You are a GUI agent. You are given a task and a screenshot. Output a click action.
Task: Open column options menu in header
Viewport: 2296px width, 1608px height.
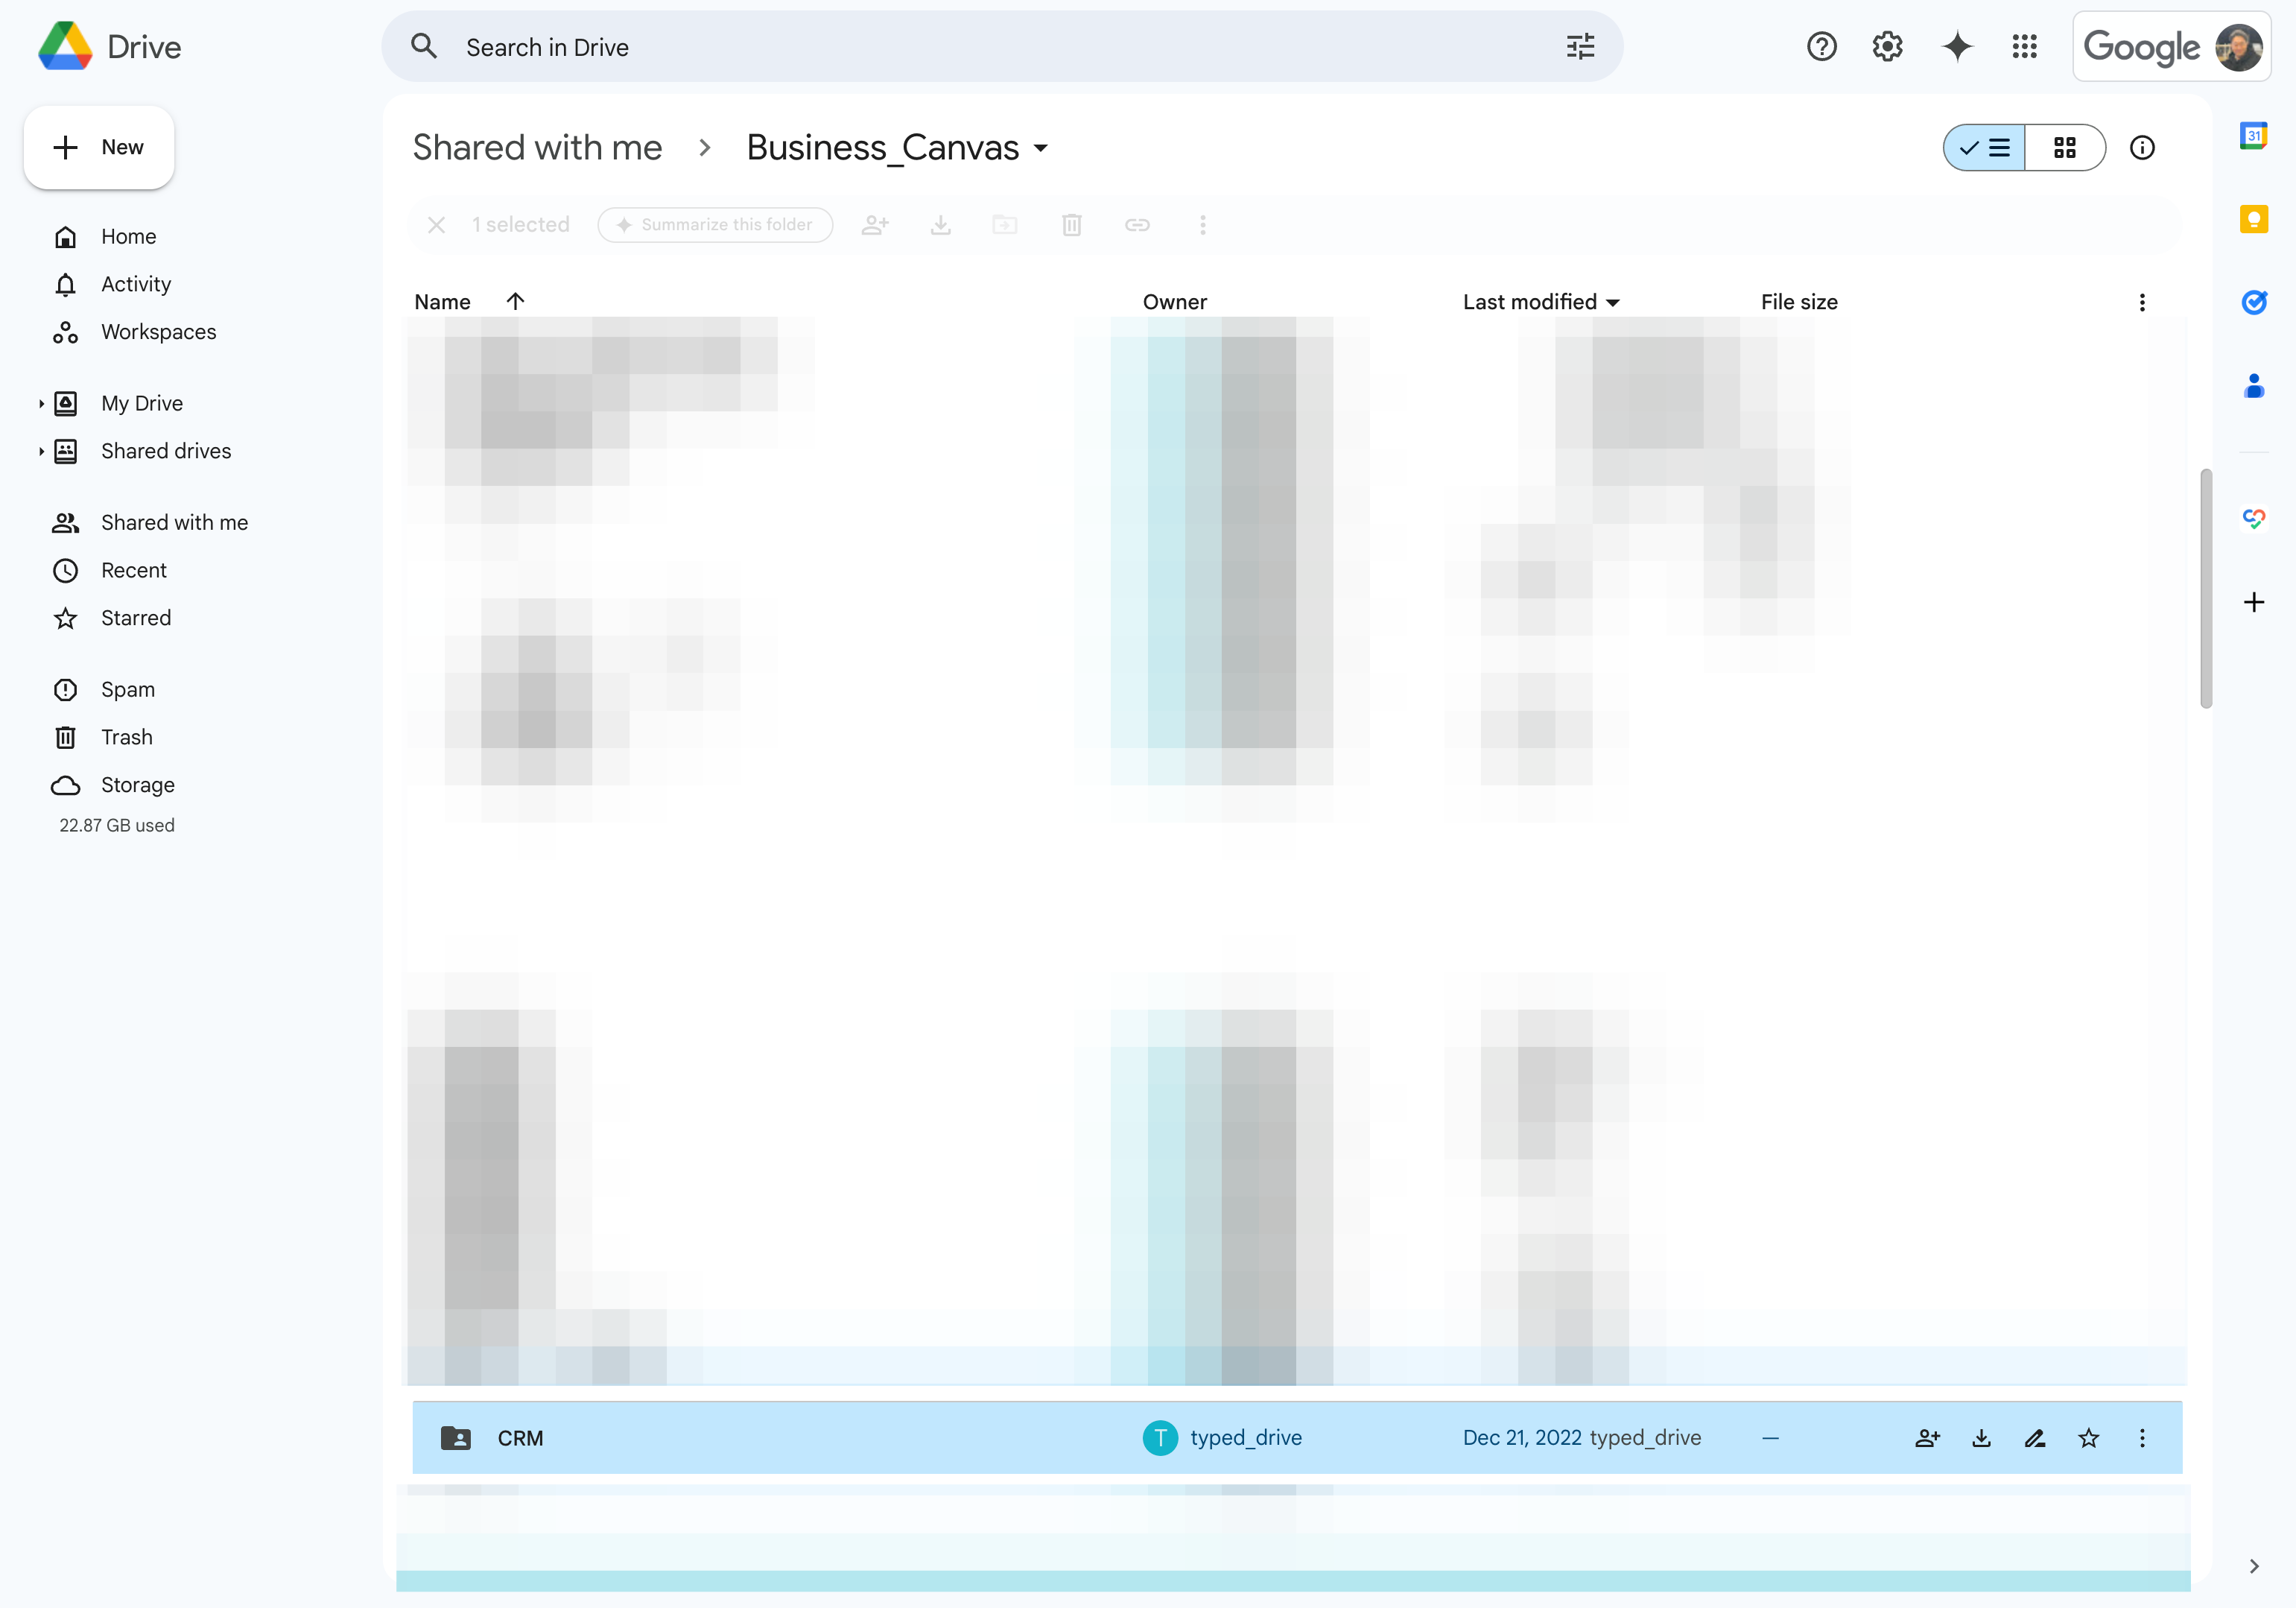coord(2141,302)
